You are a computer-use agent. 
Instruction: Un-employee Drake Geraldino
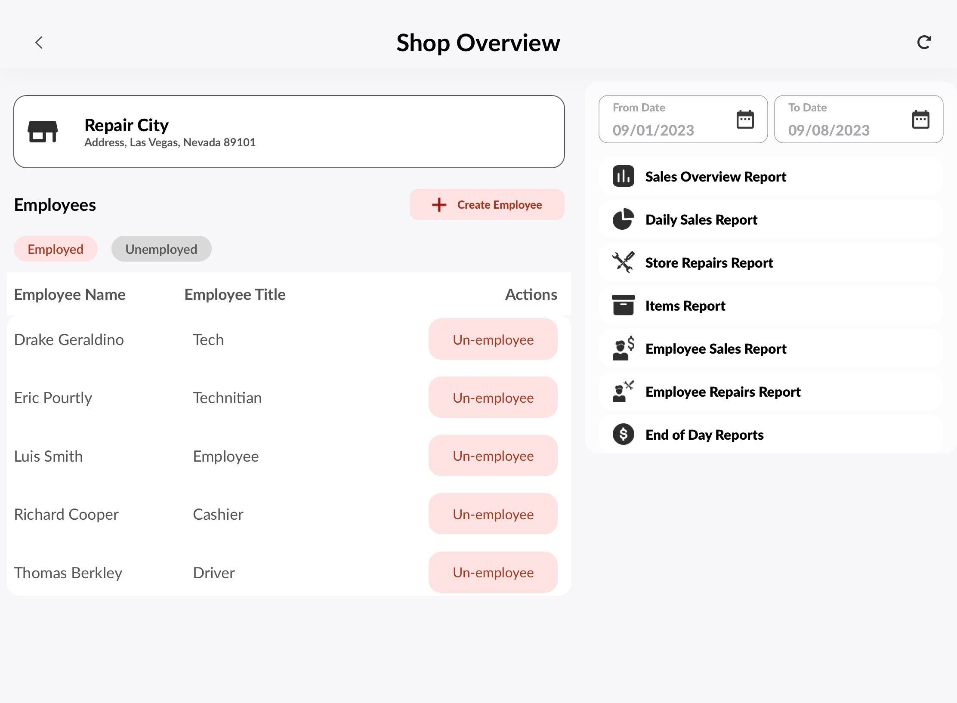(x=493, y=339)
